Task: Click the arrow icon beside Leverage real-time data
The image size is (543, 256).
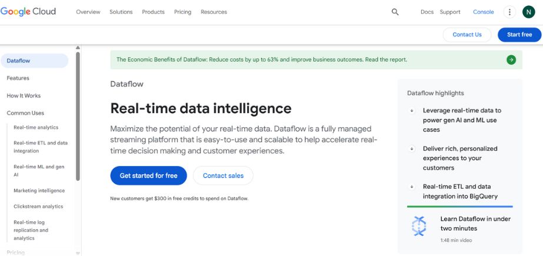Action: click(x=412, y=111)
